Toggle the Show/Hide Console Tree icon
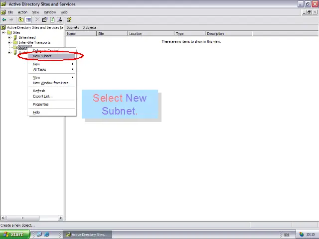The image size is (319, 239). coord(28,20)
